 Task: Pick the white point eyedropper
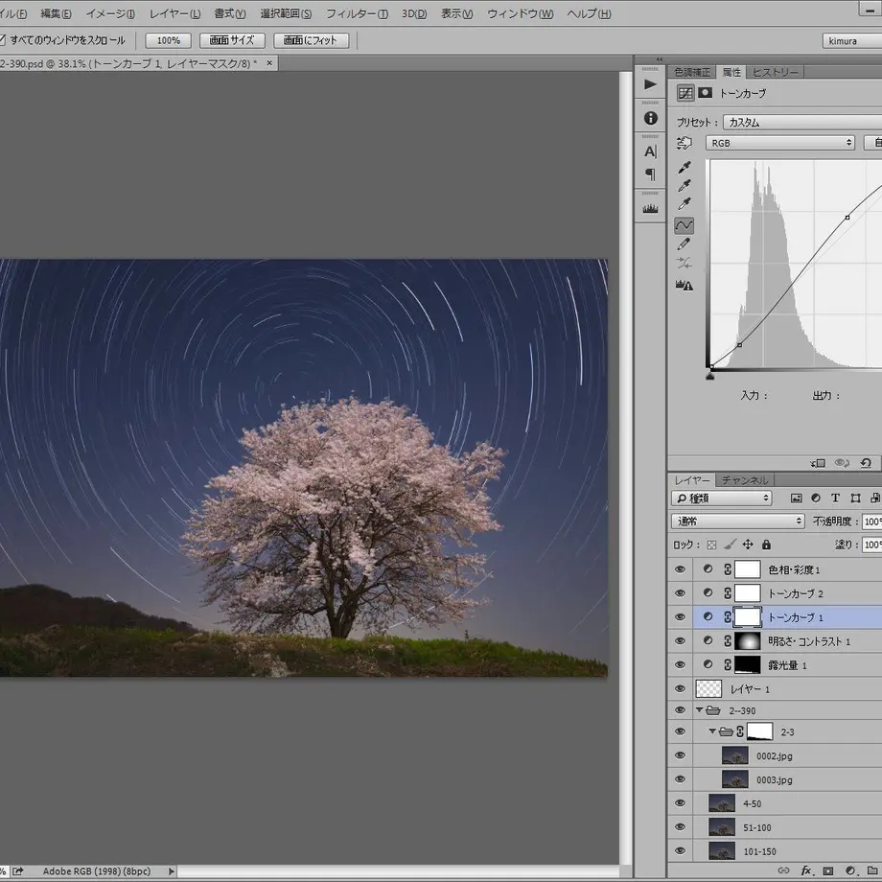684,204
